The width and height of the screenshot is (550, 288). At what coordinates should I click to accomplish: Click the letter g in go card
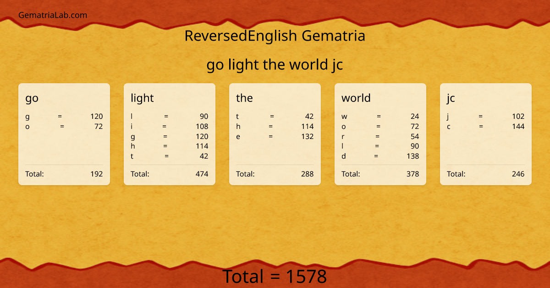click(27, 117)
